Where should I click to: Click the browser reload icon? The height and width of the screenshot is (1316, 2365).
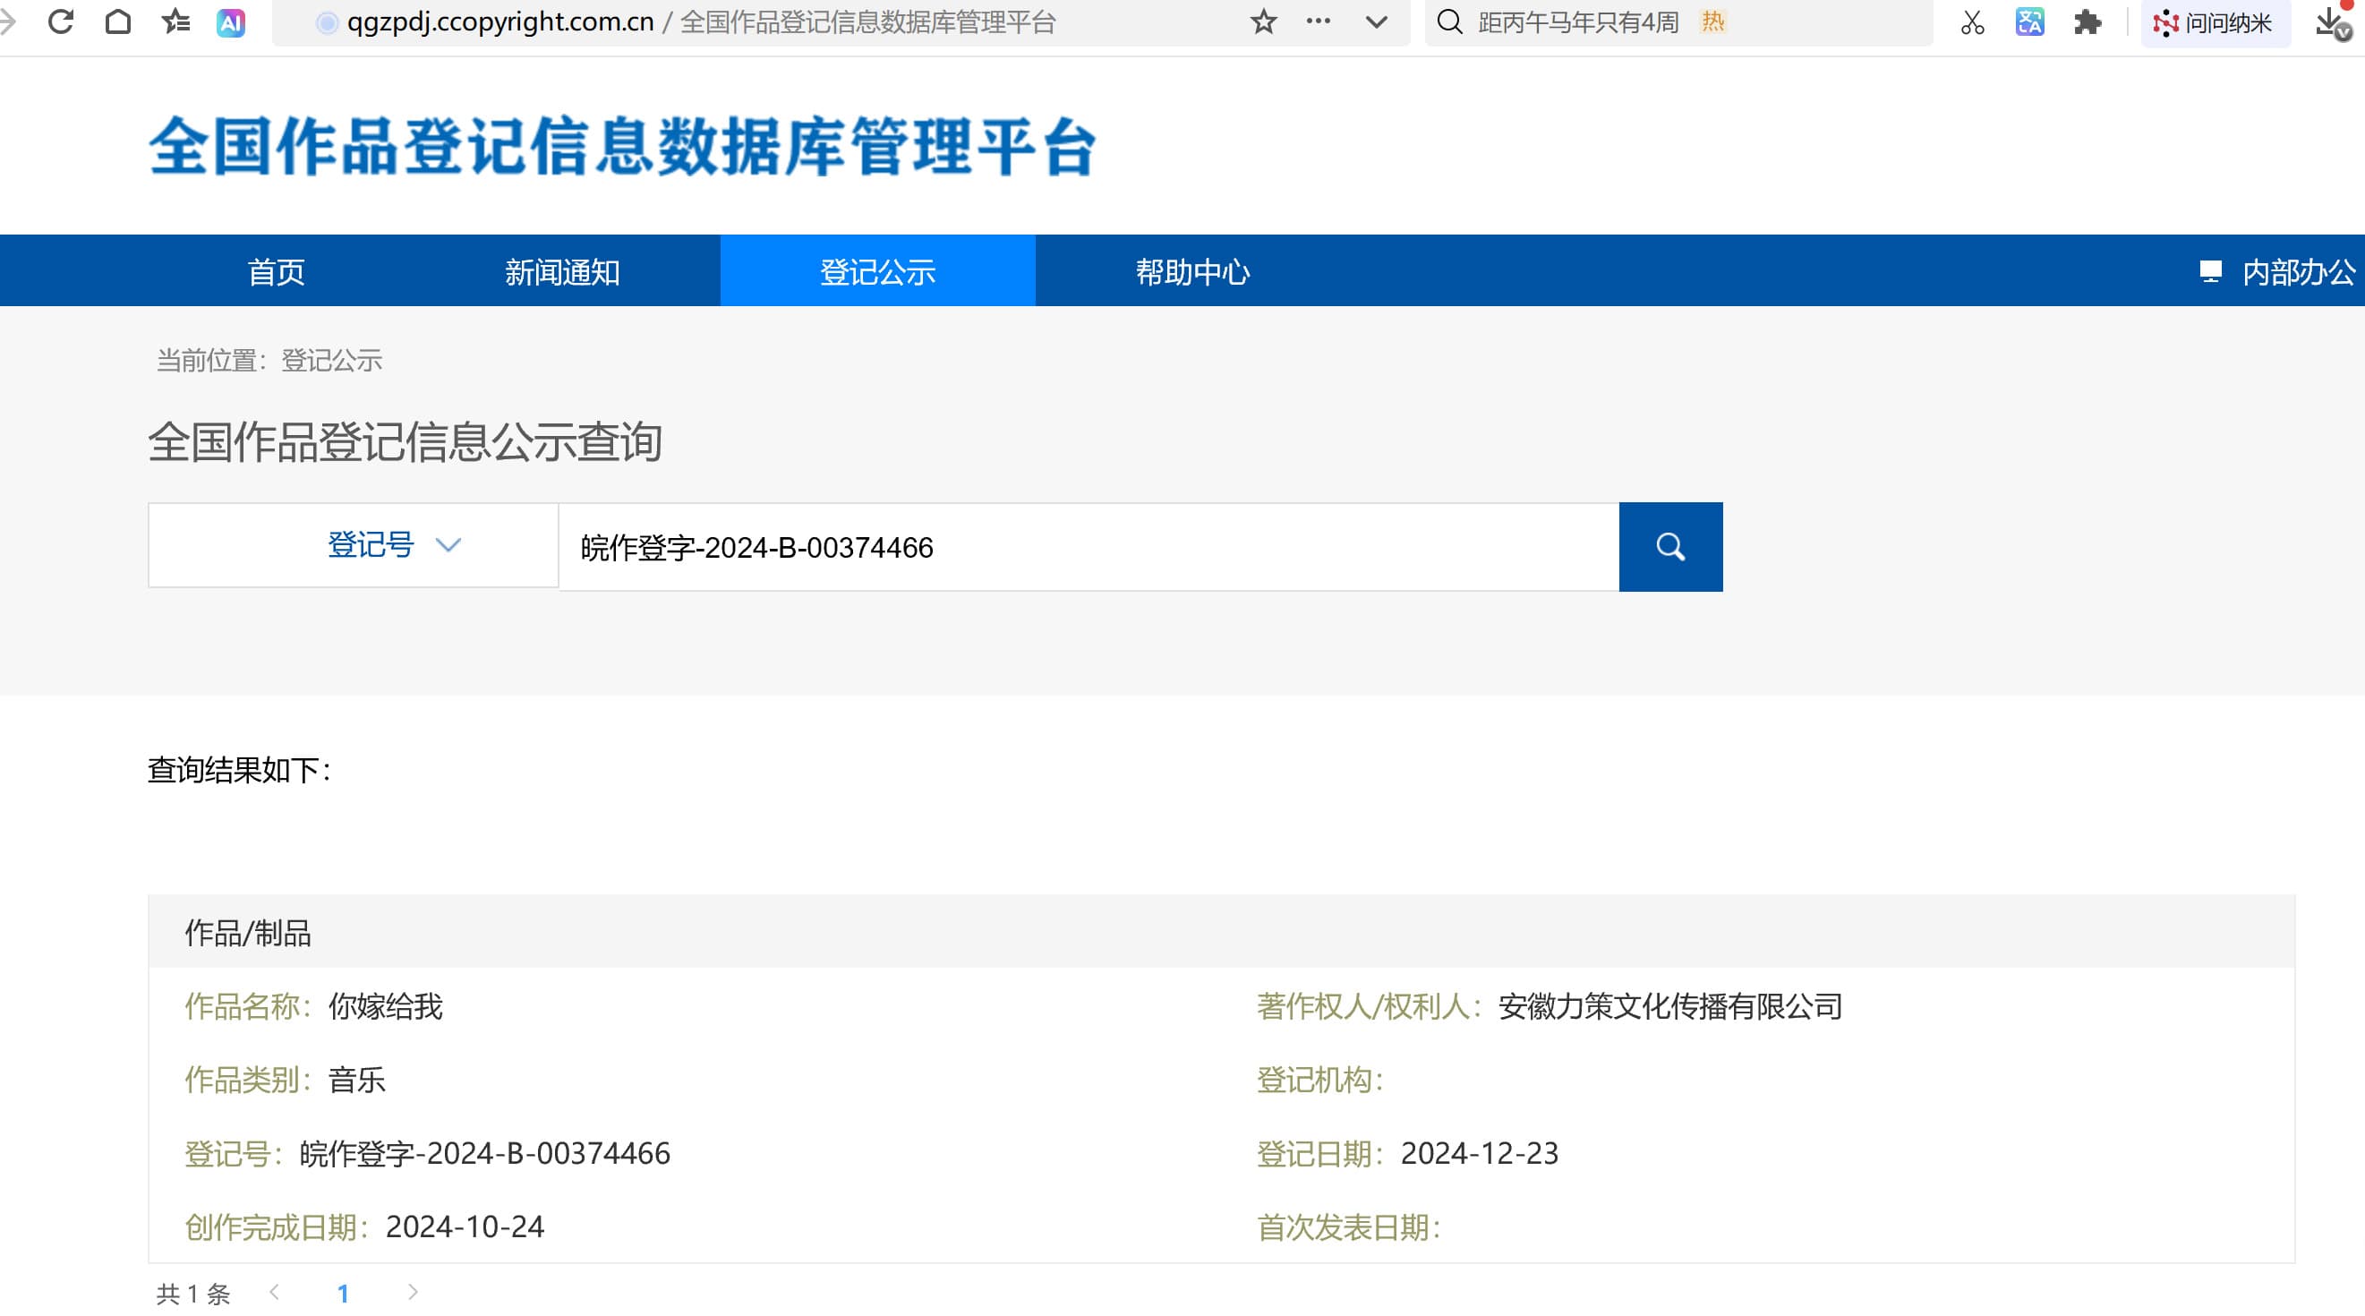point(61,21)
